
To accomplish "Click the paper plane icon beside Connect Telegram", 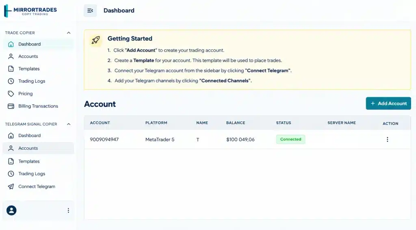I will pyautogui.click(x=11, y=187).
